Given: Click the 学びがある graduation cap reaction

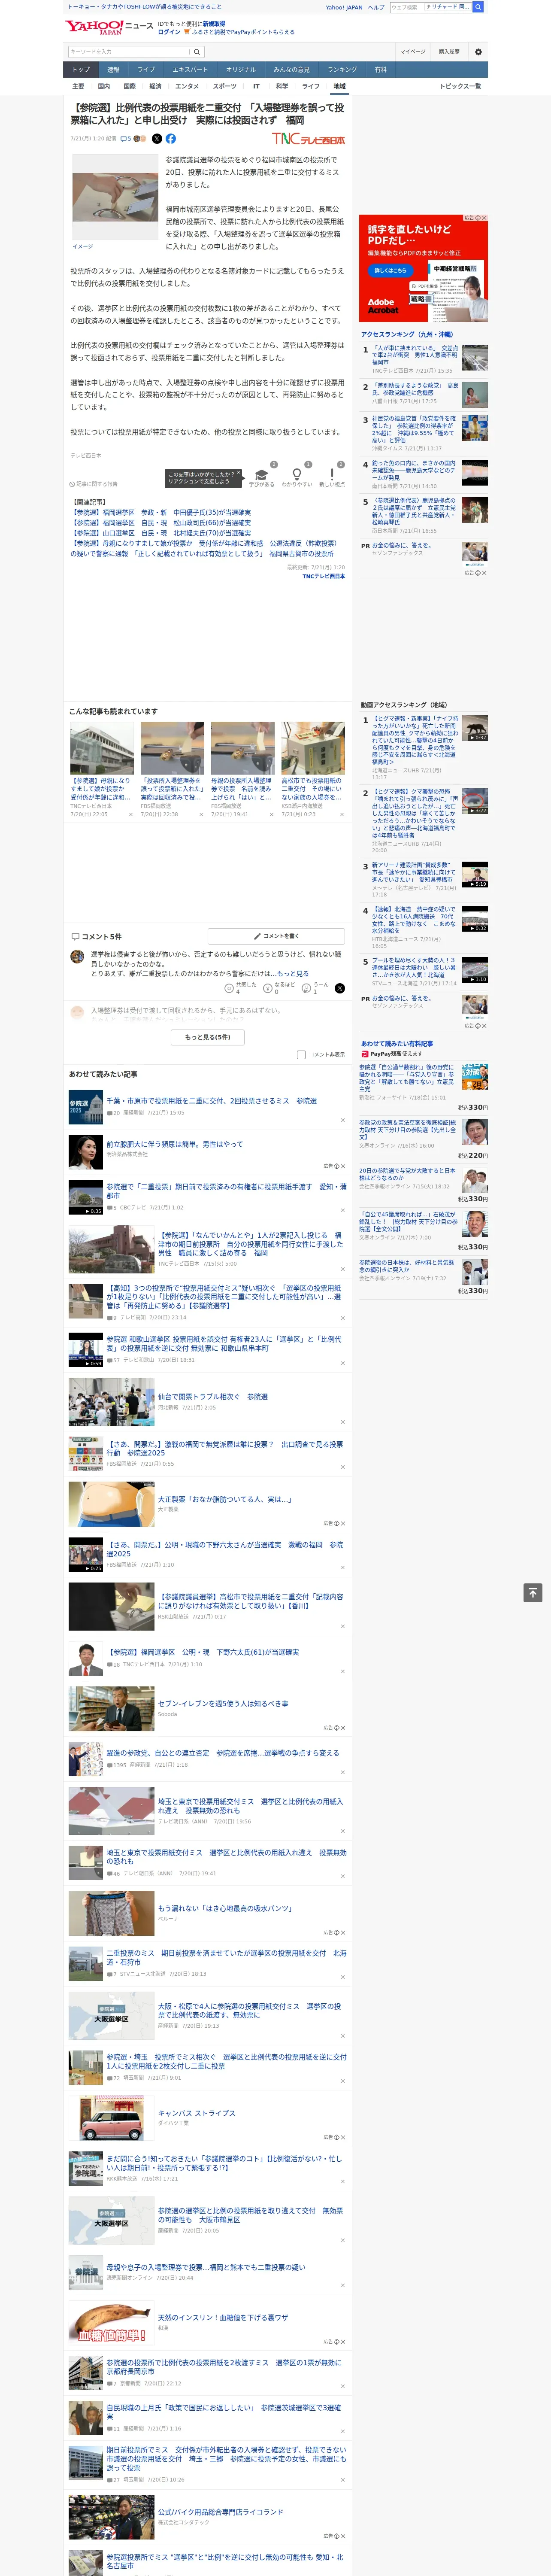Looking at the screenshot, I should pyautogui.click(x=262, y=477).
